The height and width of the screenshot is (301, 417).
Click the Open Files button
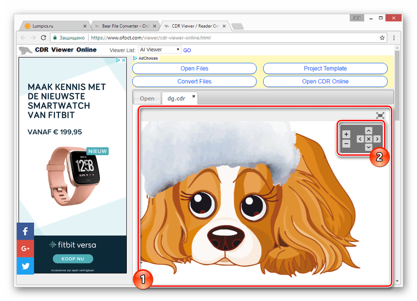pos(194,68)
